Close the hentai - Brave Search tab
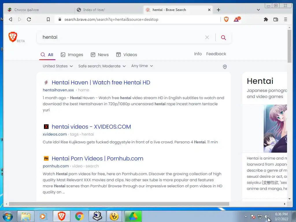Image resolution: width=296 pixels, height=222 pixels. pyautogui.click(x=209, y=10)
